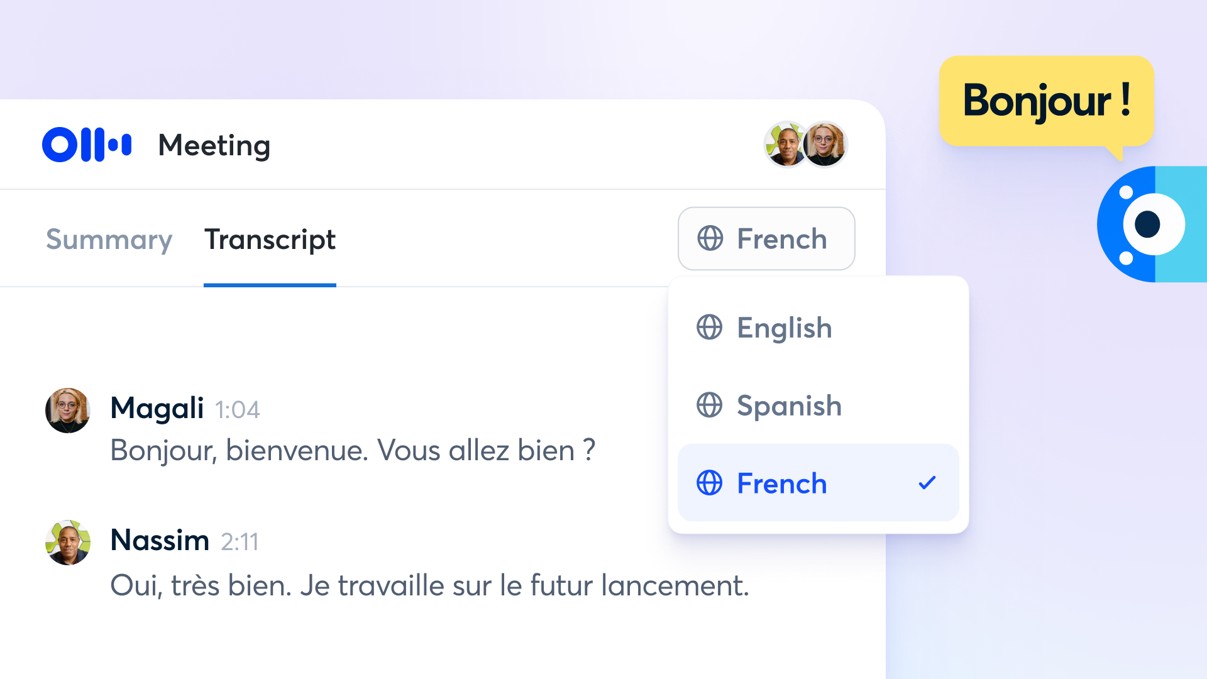Viewport: 1207px width, 679px height.
Task: Click the Otter mascot eye icon
Action: click(x=1148, y=224)
